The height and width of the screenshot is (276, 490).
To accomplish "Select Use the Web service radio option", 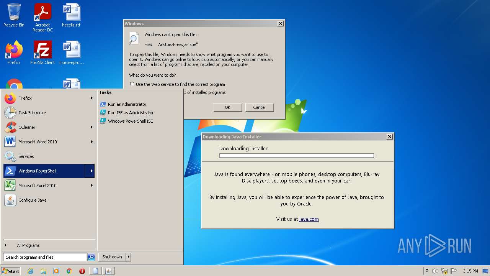I will [132, 84].
